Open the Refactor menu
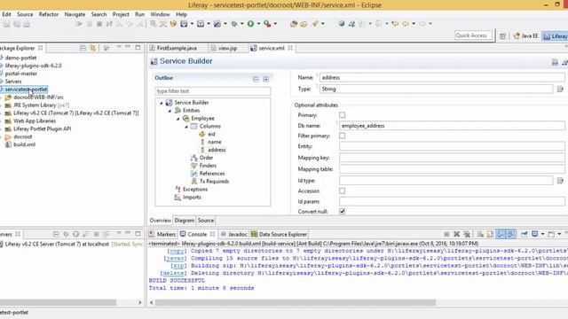The height and width of the screenshot is (319, 568). [x=49, y=14]
